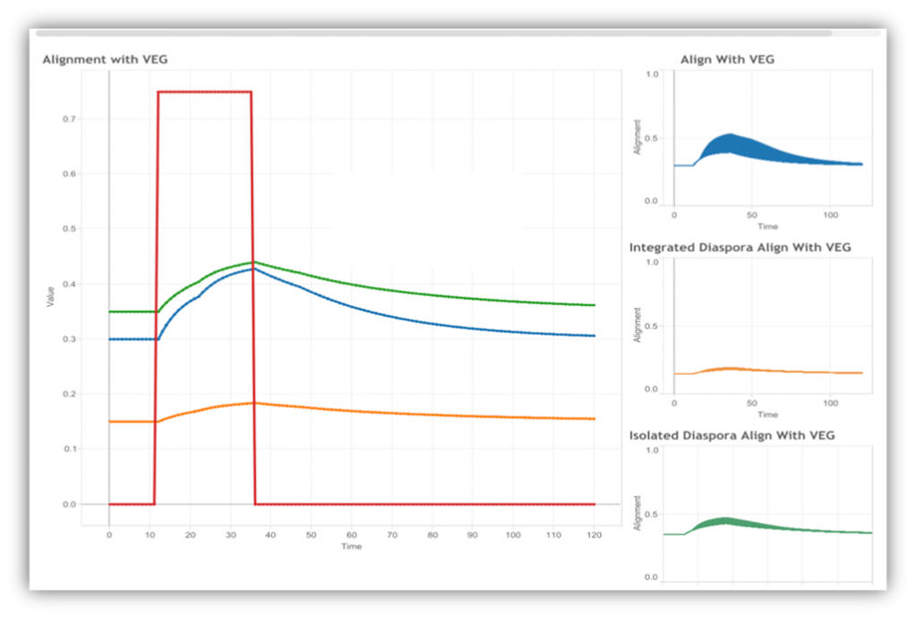Click the 'Time' x-axis label of main chart

[x=351, y=547]
